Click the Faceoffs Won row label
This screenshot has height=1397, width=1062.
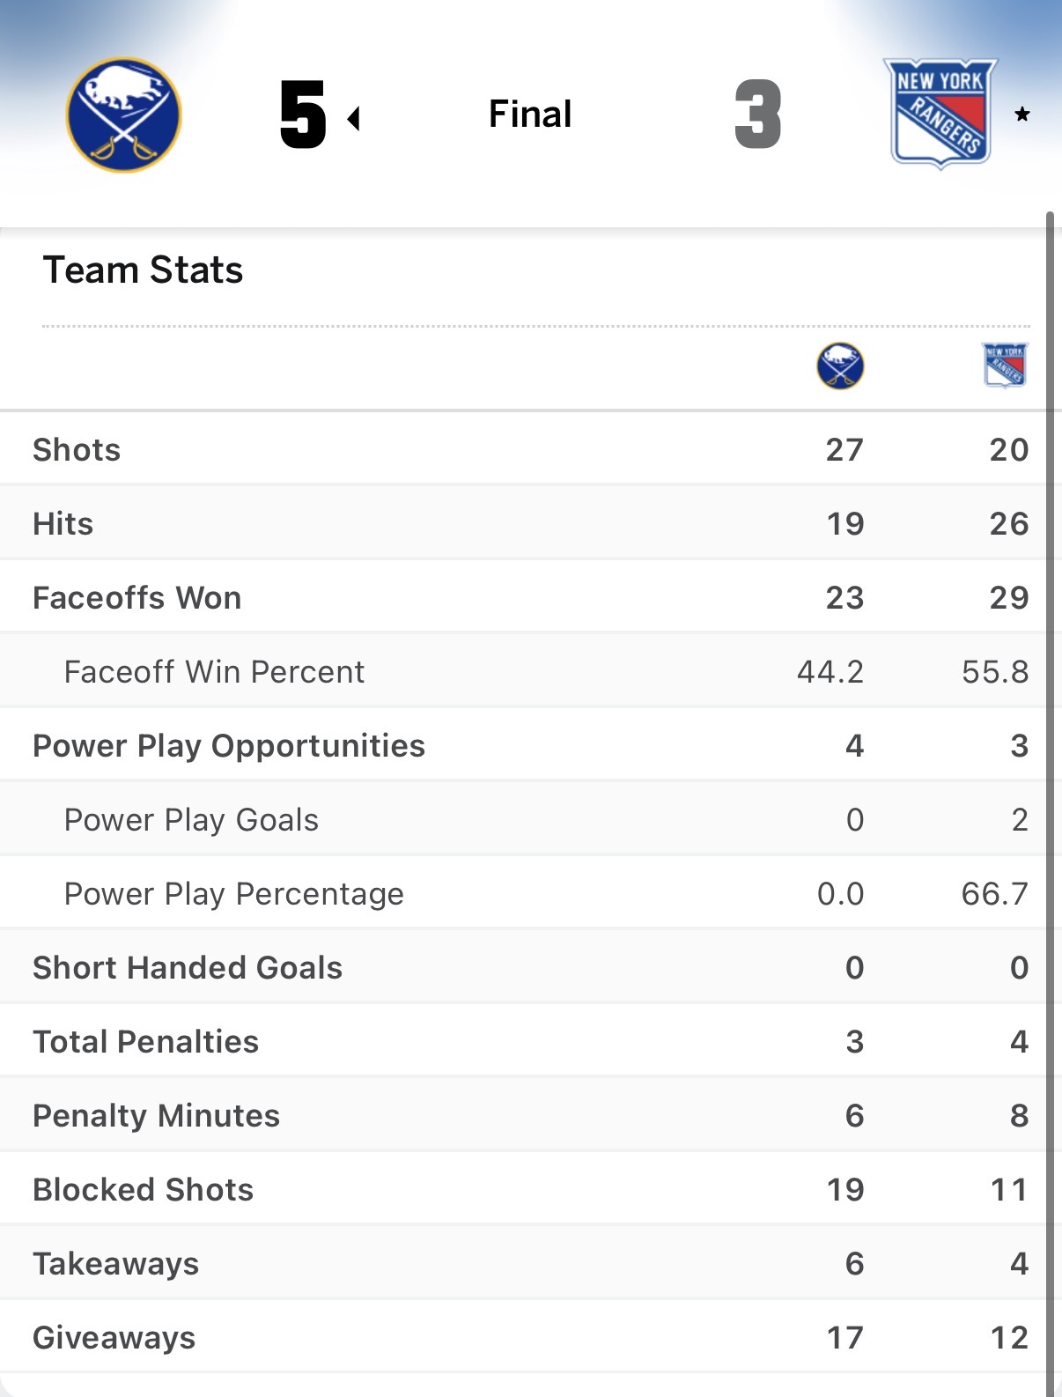click(x=136, y=597)
